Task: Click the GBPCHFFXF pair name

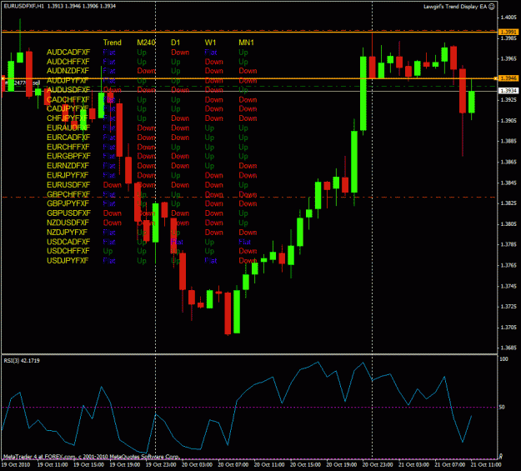Action: (68, 194)
